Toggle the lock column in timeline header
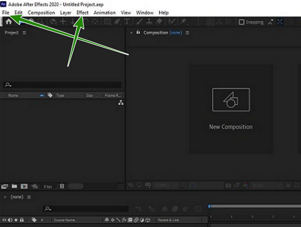Screen dimensions: 301x227 coord(22,219)
